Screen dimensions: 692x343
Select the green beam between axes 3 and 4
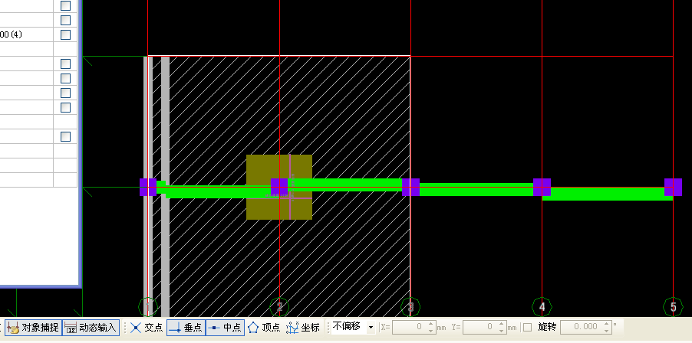476,189
